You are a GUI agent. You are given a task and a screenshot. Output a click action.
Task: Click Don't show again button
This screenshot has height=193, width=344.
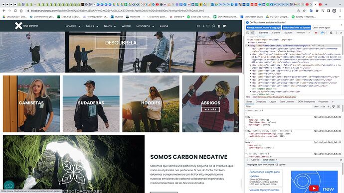(x=321, y=27)
